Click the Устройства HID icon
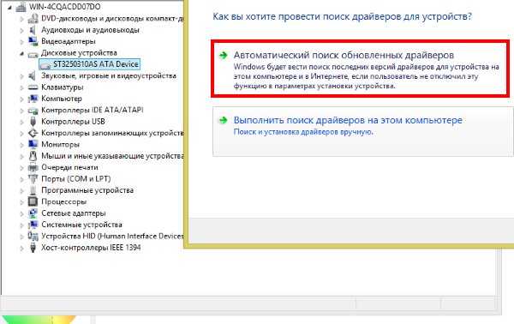Image resolution: width=514 pixels, height=324 pixels. (33, 236)
